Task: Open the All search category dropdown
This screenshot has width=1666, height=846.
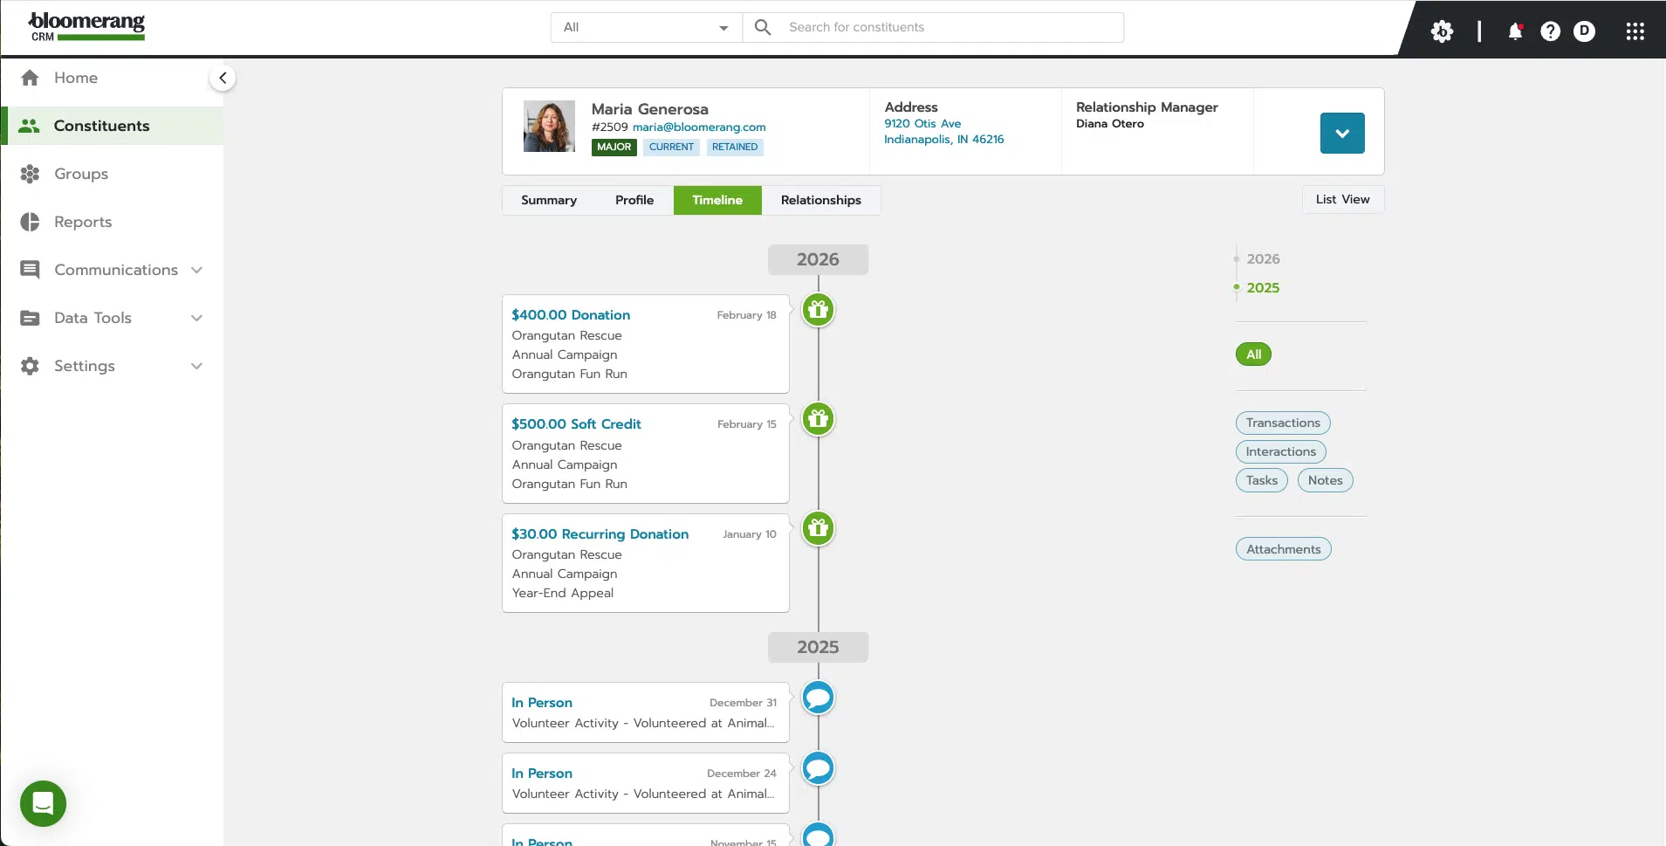Action: coord(644,27)
